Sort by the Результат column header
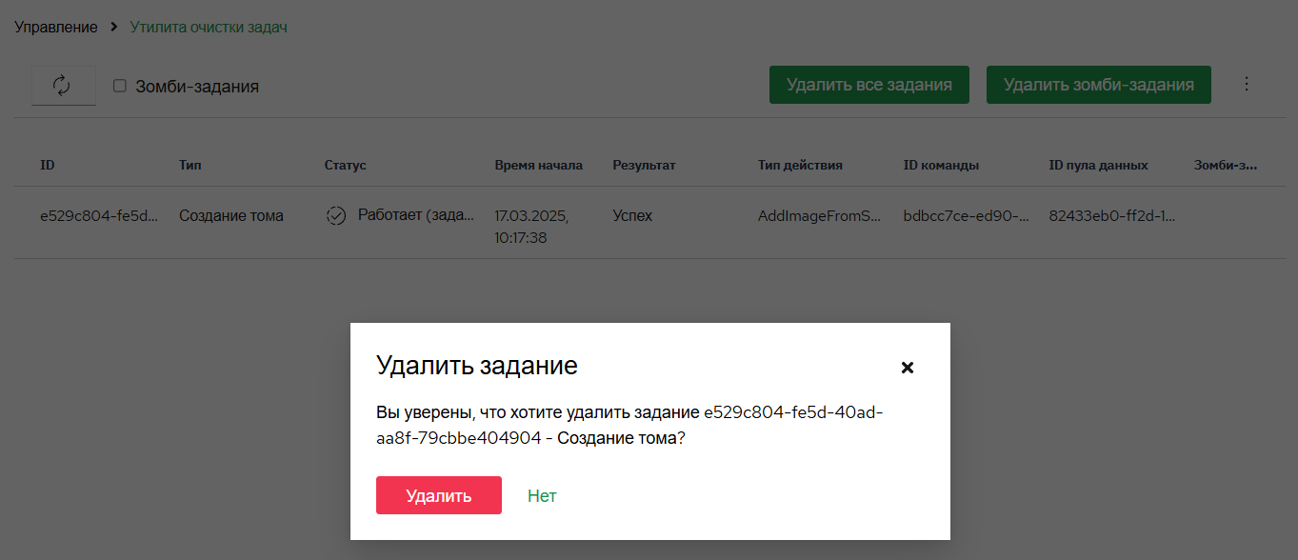1298x560 pixels. point(644,165)
